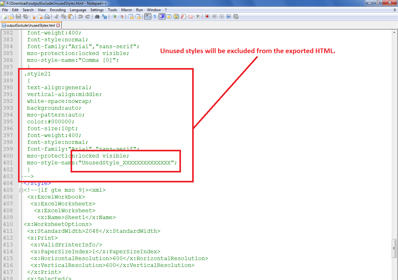Viewport: 398px width, 280px height.
Task: Enable synchronized vertical scrolling
Action: 131,16
